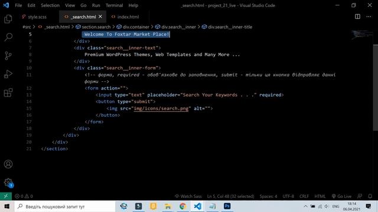
Task: Open the remote window indicator
Action: (x=6, y=196)
